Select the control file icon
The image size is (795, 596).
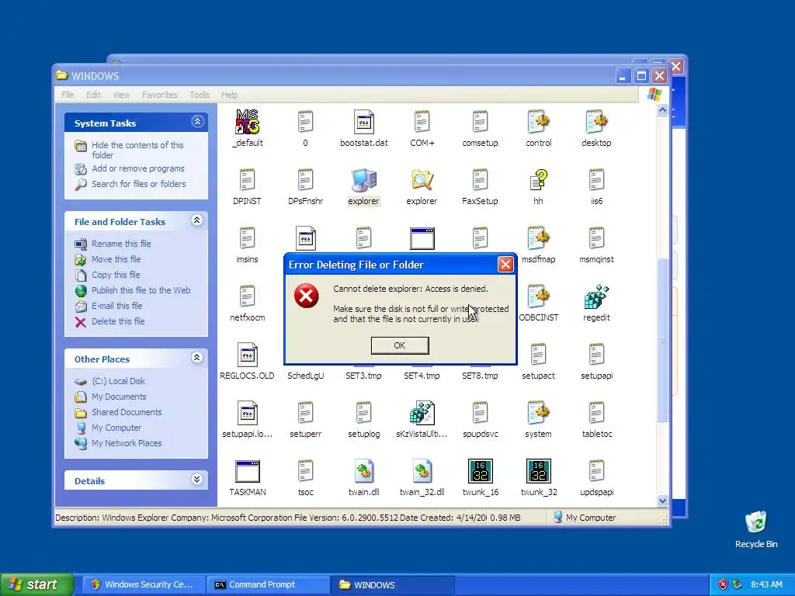pyautogui.click(x=539, y=122)
